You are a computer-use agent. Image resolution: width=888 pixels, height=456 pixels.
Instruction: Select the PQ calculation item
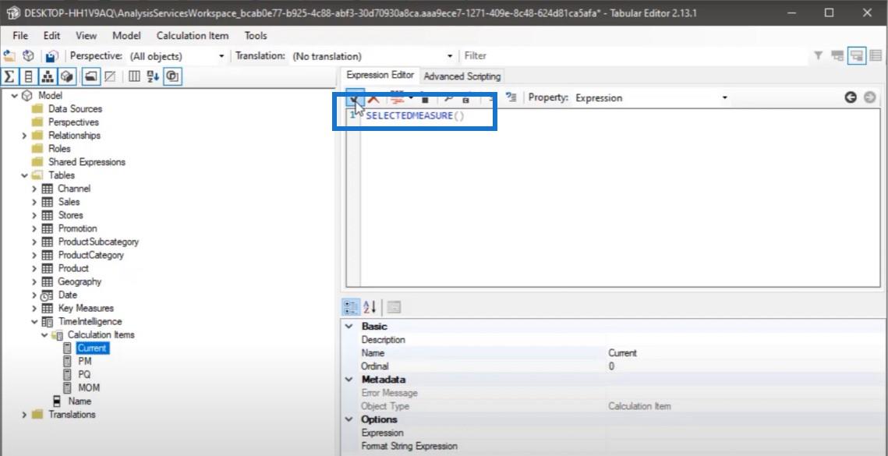click(x=84, y=374)
